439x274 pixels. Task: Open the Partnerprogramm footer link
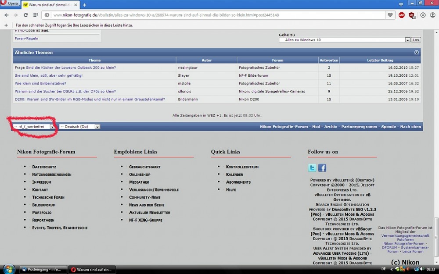[359, 127]
